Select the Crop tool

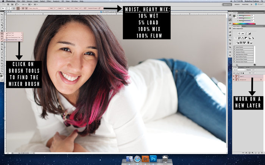click(2, 25)
